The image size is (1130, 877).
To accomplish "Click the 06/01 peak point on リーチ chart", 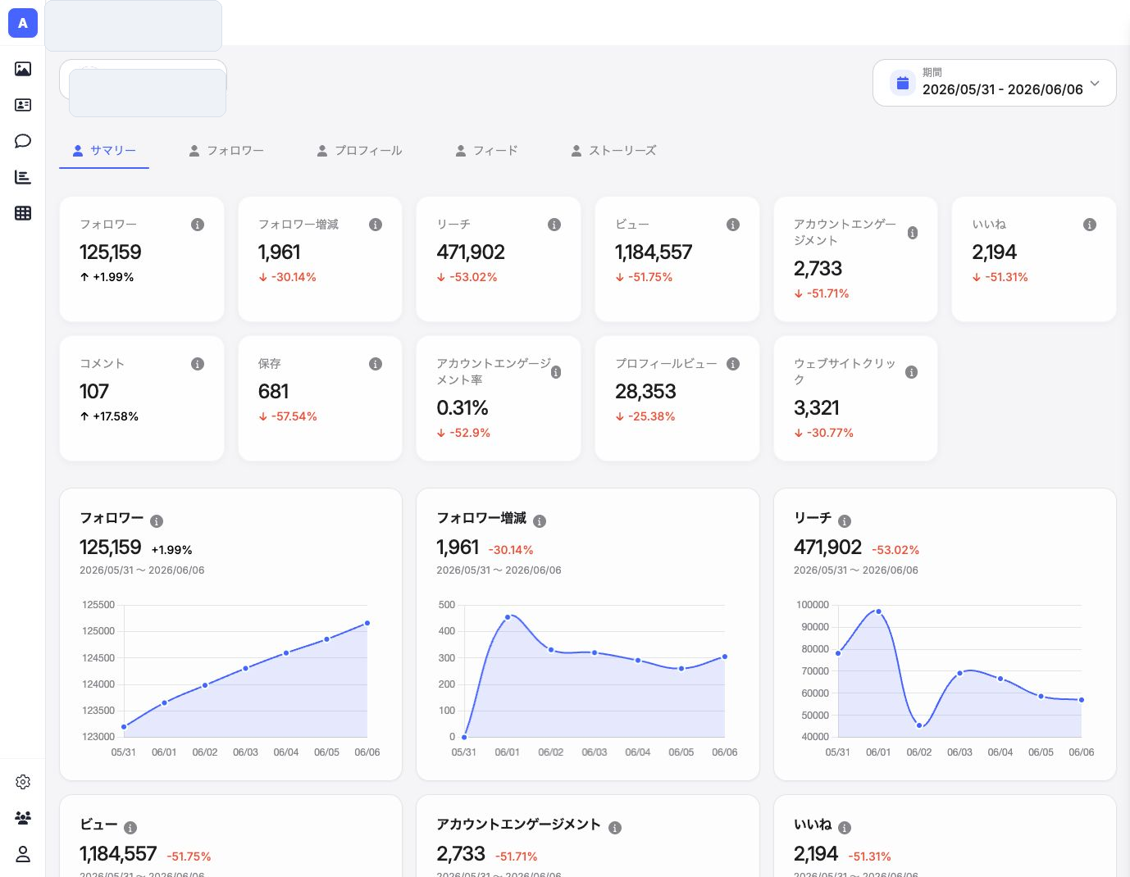I will click(x=878, y=611).
